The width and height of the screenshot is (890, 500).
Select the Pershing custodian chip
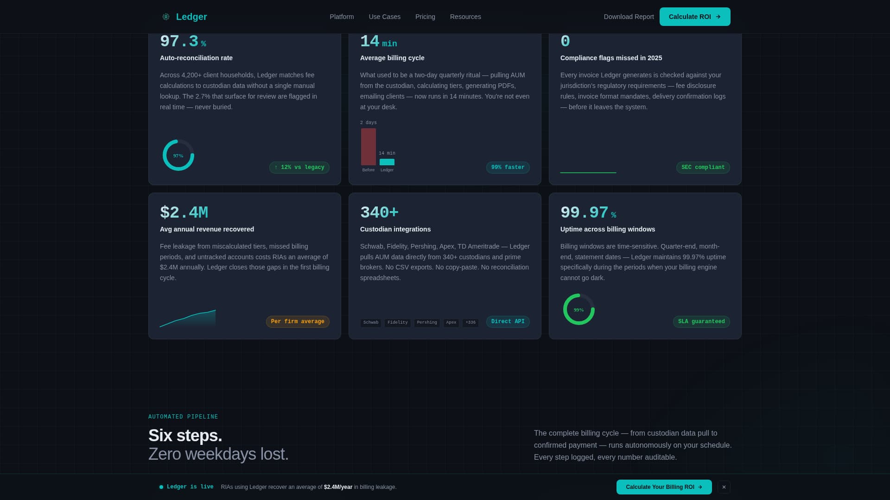click(427, 323)
